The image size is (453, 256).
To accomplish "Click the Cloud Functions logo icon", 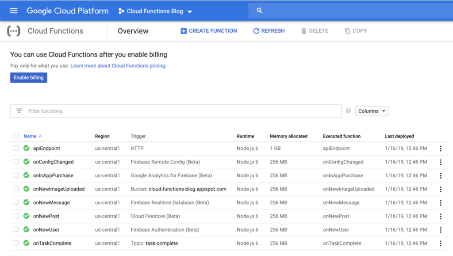I will pos(13,31).
